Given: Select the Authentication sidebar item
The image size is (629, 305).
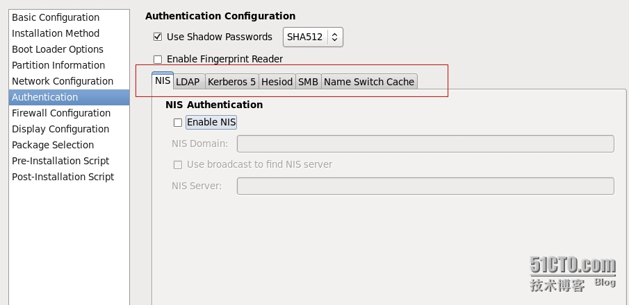Looking at the screenshot, I should (69, 97).
